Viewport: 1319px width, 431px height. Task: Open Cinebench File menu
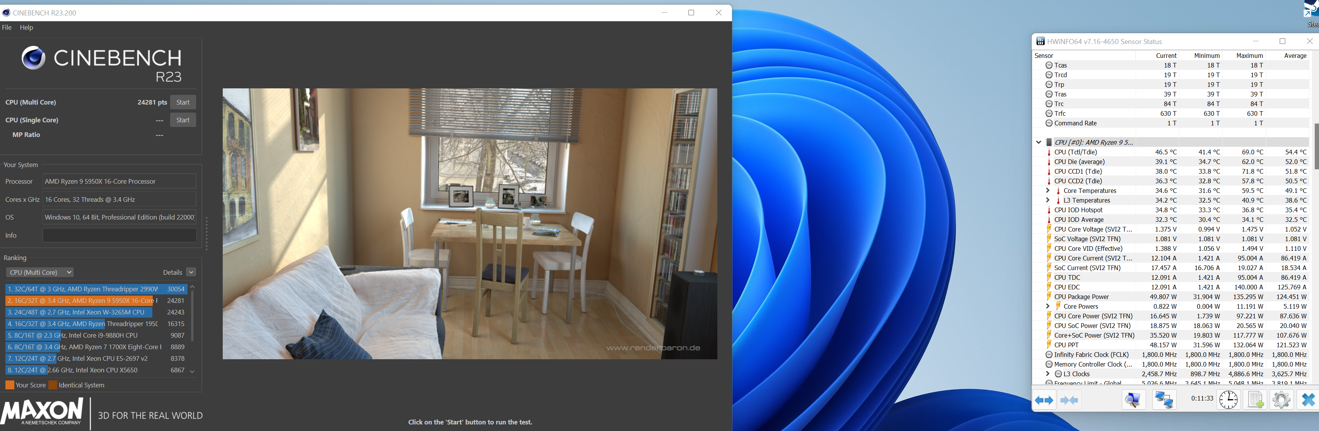pos(7,27)
